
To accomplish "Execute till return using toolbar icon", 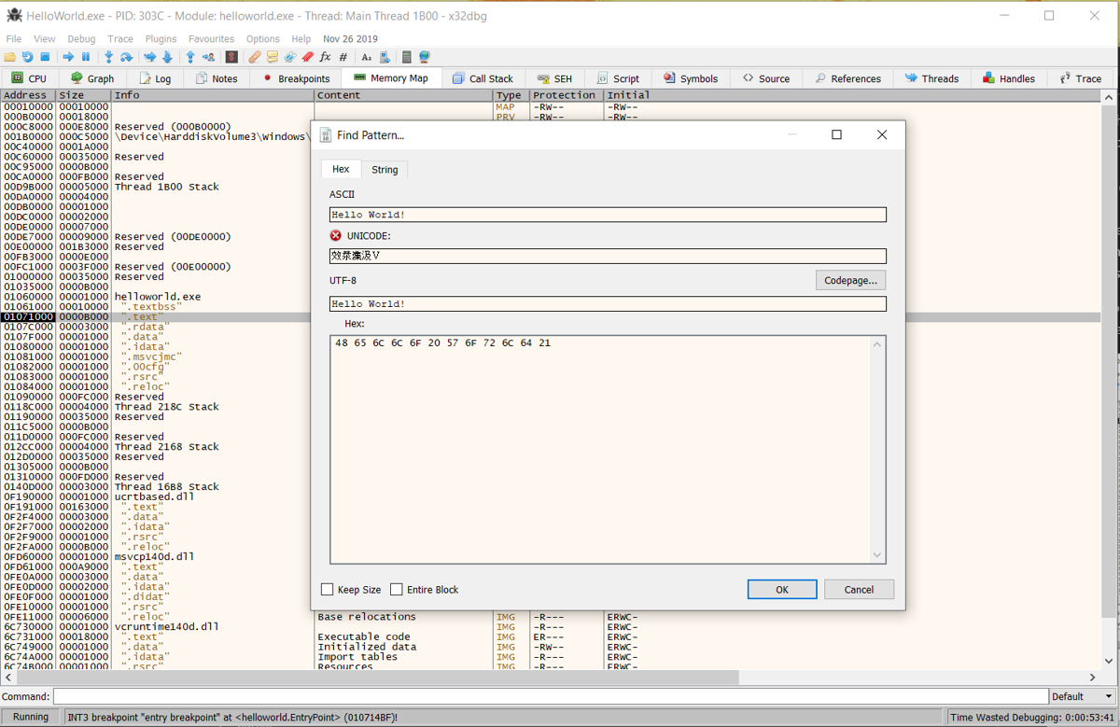I will click(190, 57).
